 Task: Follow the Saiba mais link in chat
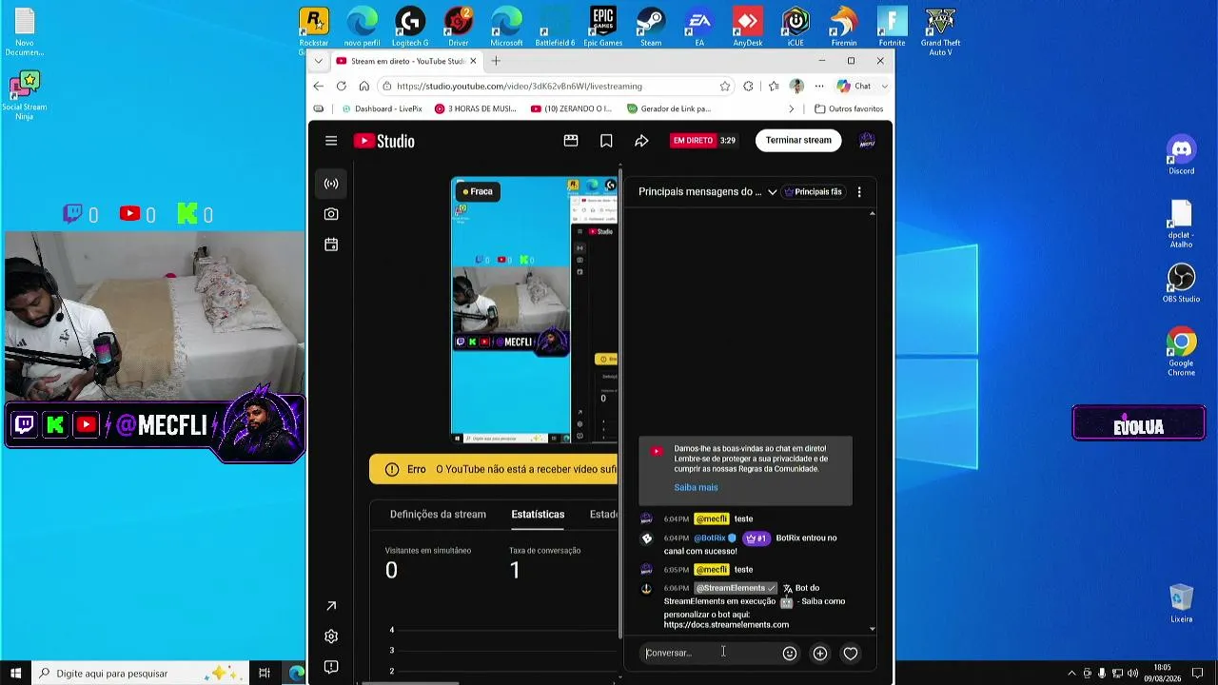click(696, 488)
